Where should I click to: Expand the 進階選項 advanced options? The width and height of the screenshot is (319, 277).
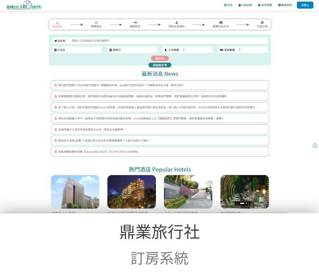pyautogui.click(x=160, y=65)
